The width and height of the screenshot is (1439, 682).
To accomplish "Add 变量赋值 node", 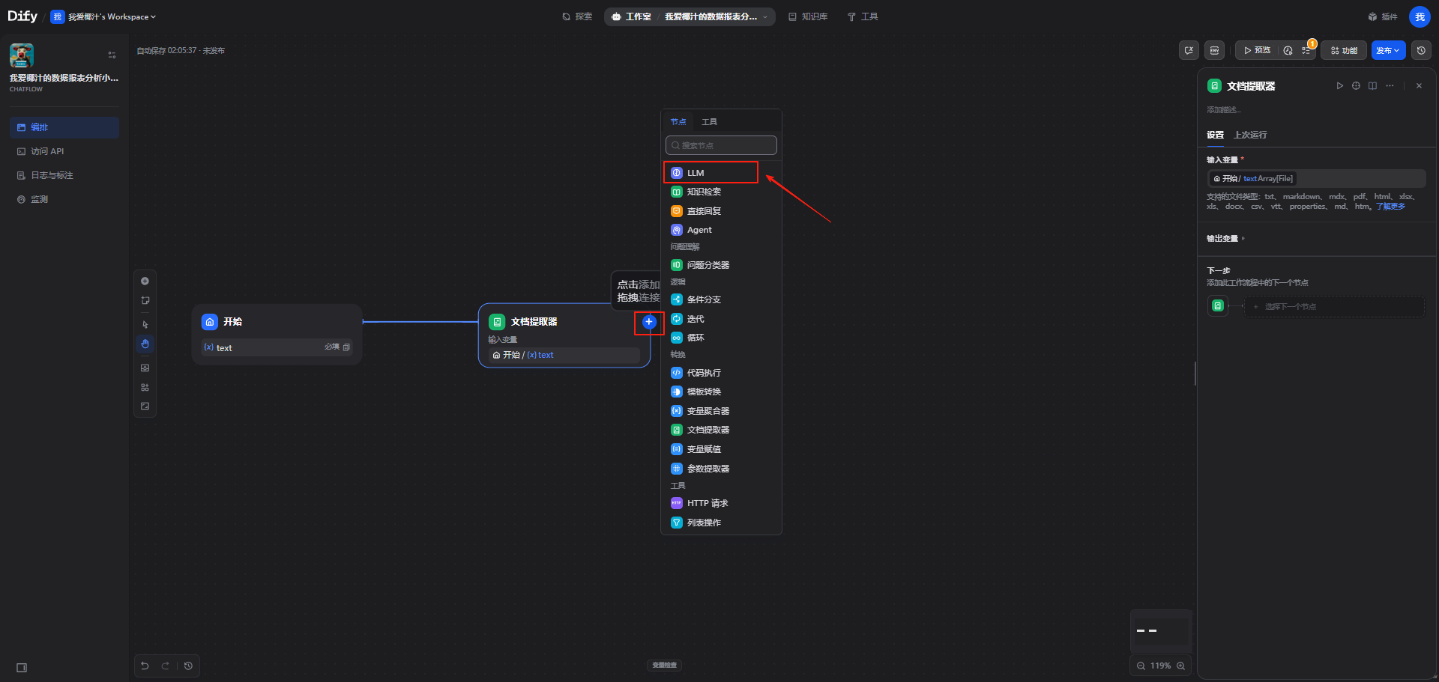I will pyautogui.click(x=721, y=449).
